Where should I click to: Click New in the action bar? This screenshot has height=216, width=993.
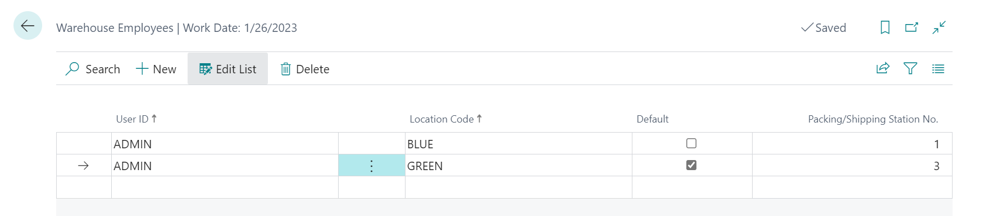click(x=156, y=69)
